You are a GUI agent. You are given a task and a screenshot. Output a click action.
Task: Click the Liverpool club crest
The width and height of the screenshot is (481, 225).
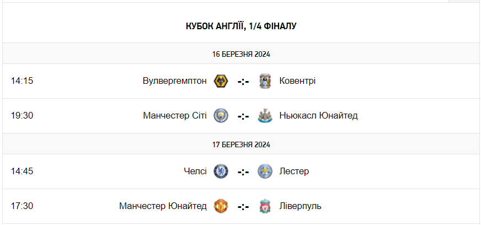tap(265, 206)
